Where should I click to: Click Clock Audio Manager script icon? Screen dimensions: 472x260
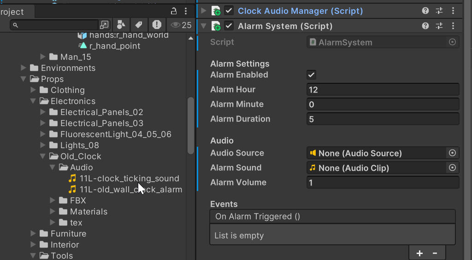216,11
